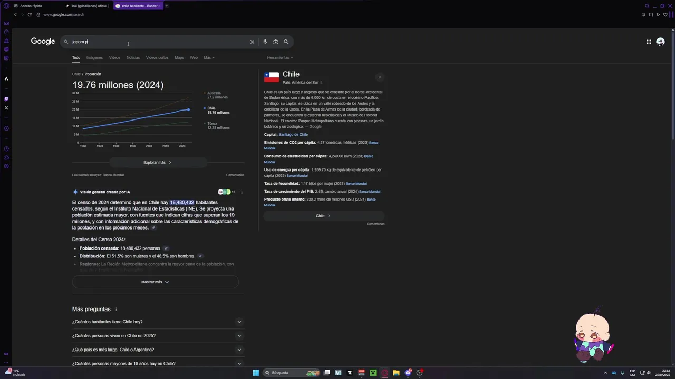Viewport: 675px width, 379px height.
Task: Open the taskbar clock showing 20:32
Action: 664,373
